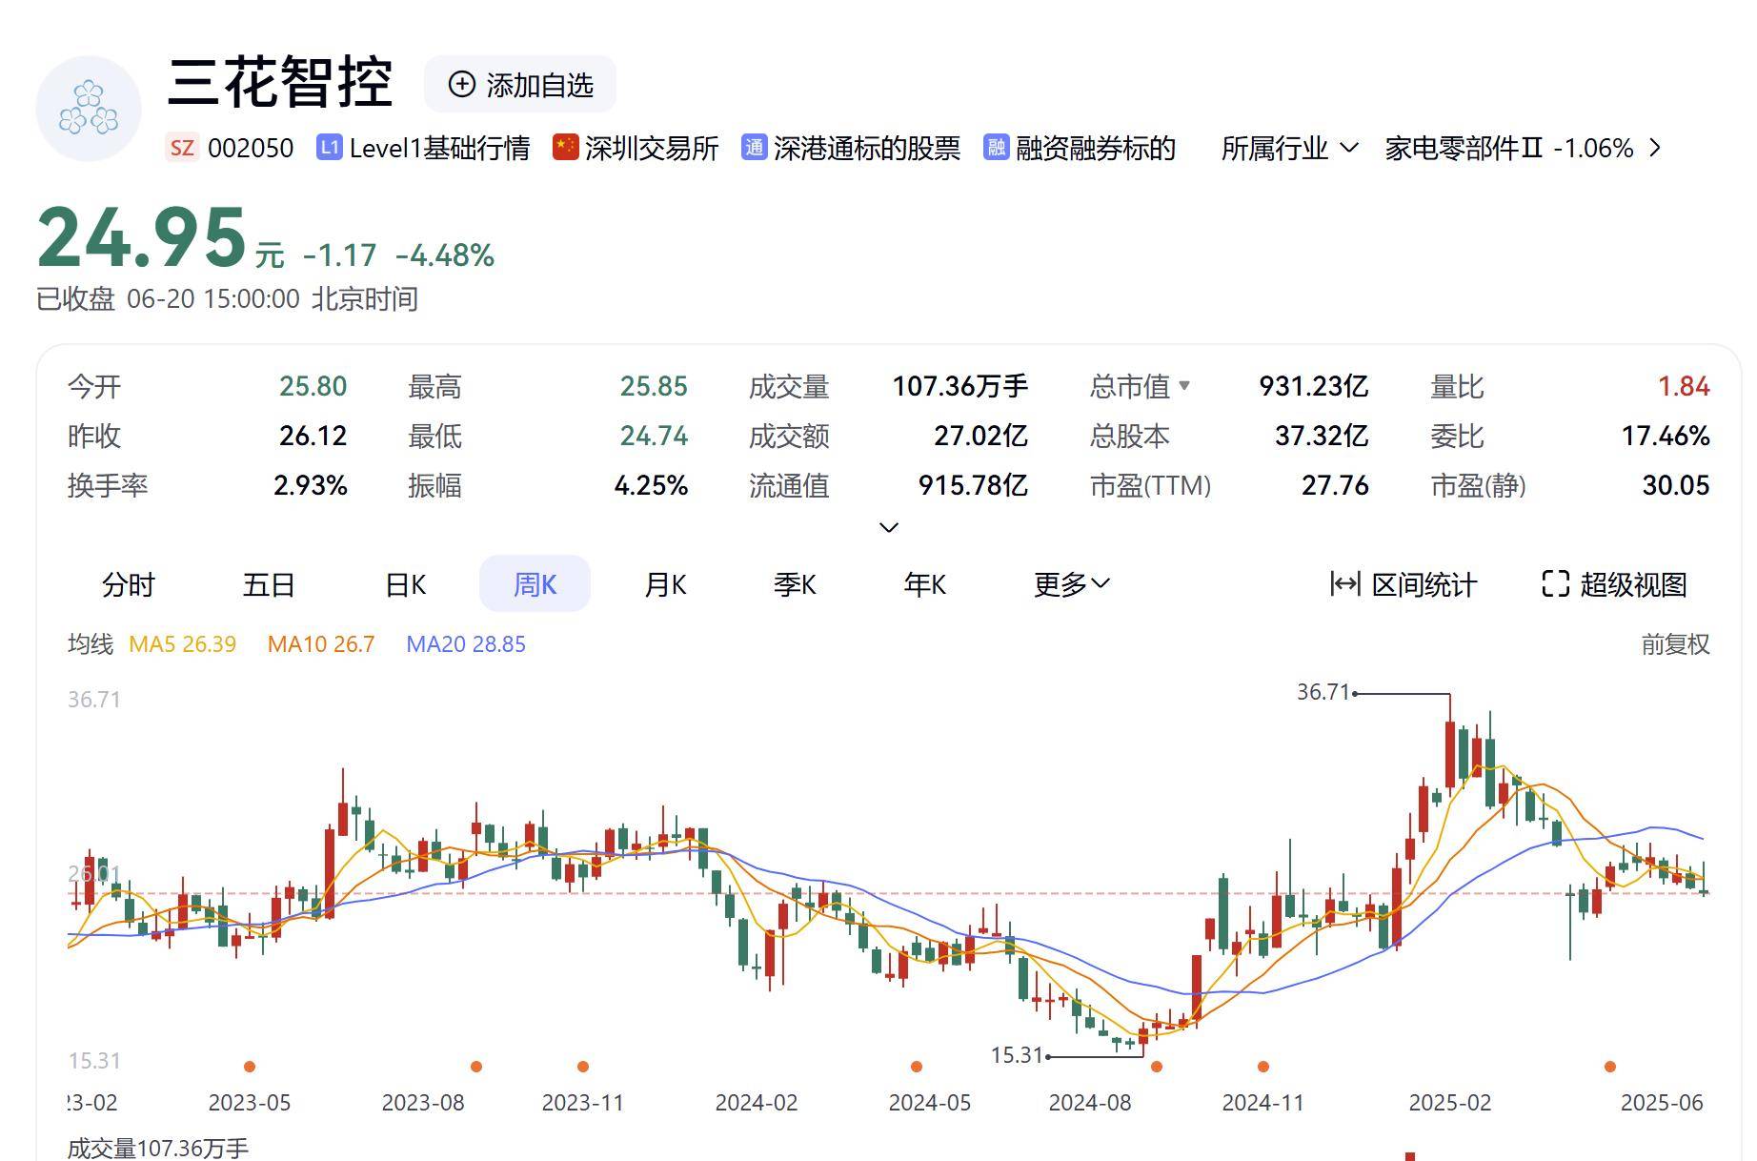The width and height of the screenshot is (1757, 1161).
Task: Open 超级视图 super view mode
Action: pos(1615,584)
